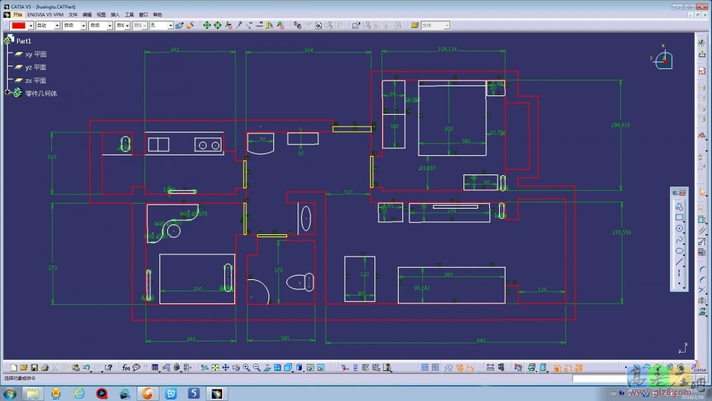712x401 pixels.
Task: Click Internet Explorer in the taskbar
Action: (x=79, y=393)
